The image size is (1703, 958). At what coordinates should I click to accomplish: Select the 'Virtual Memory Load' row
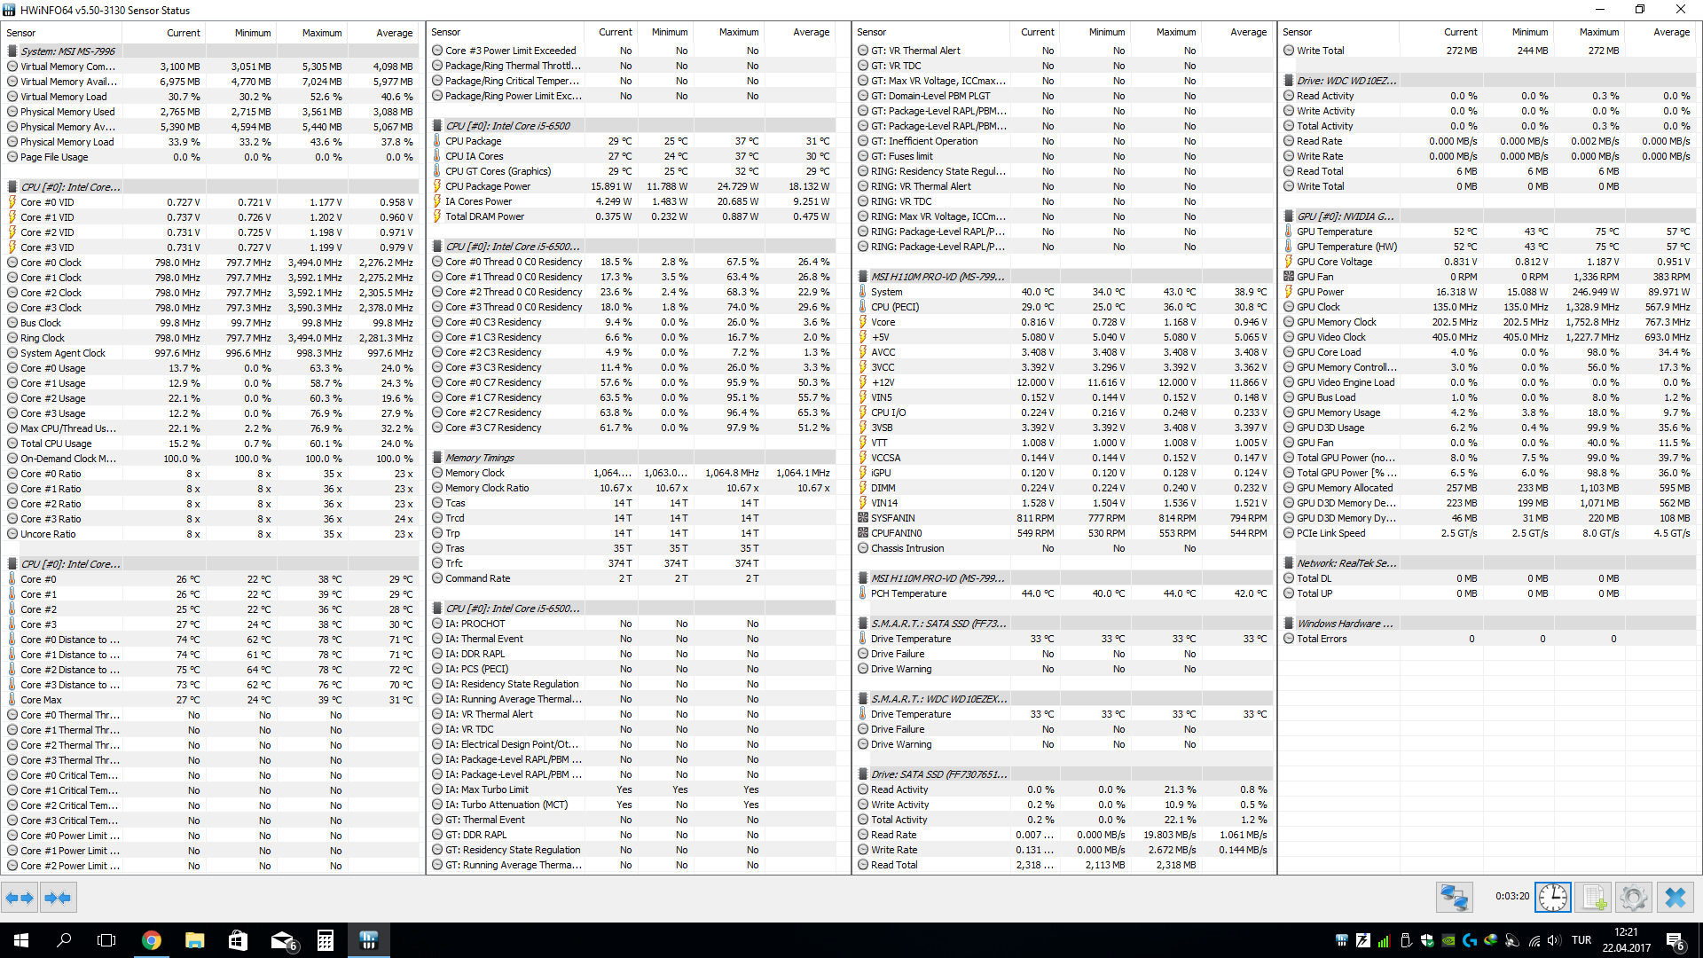click(210, 97)
